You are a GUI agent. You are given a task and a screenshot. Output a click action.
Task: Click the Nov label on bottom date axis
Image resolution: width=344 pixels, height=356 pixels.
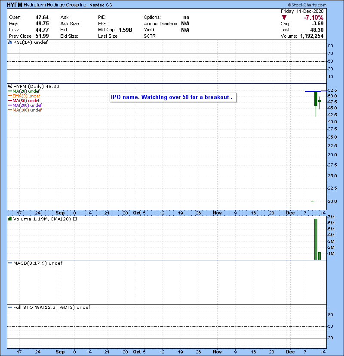[218, 352]
